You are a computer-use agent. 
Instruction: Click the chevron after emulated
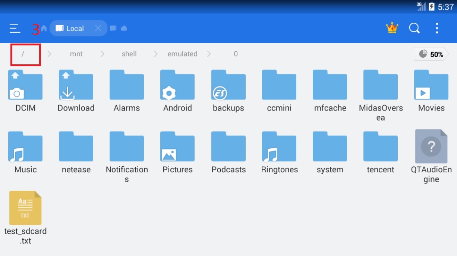pyautogui.click(x=209, y=54)
